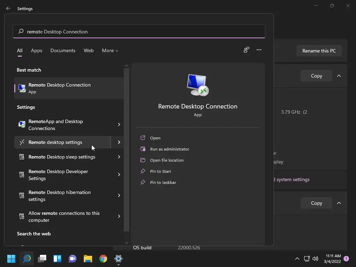Click the search magnifier icon in search box
Viewport: 356px width, 267px height.
pyautogui.click(x=21, y=31)
